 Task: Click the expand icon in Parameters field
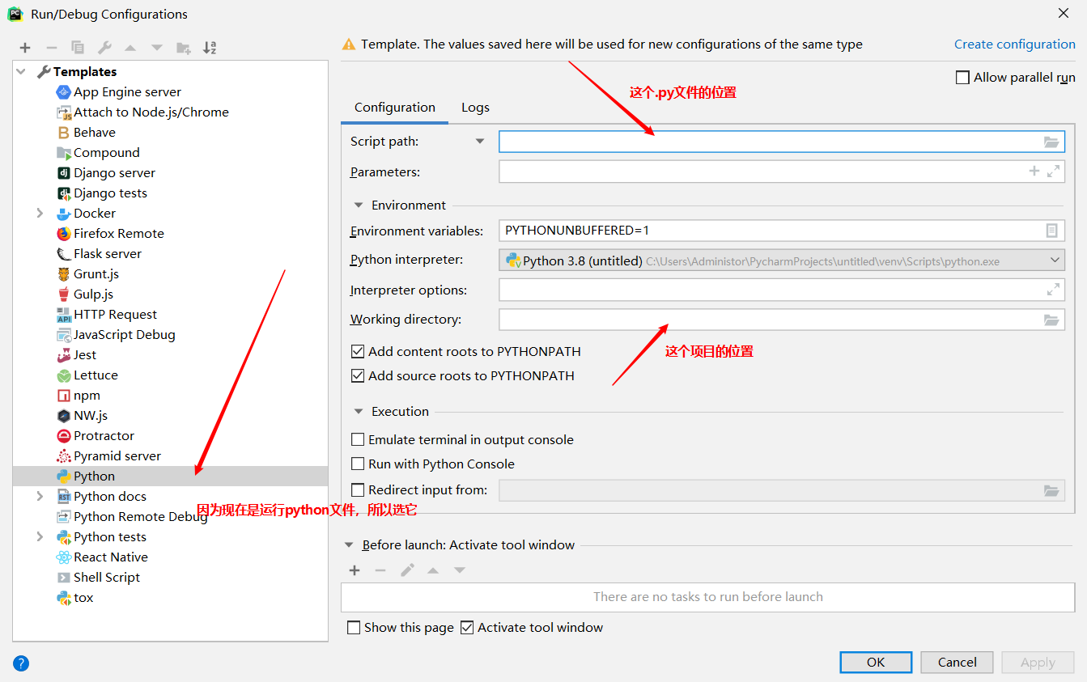point(1053,171)
